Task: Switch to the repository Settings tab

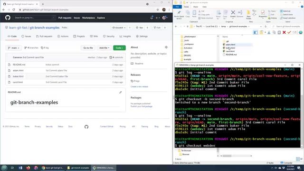Action: point(142,36)
